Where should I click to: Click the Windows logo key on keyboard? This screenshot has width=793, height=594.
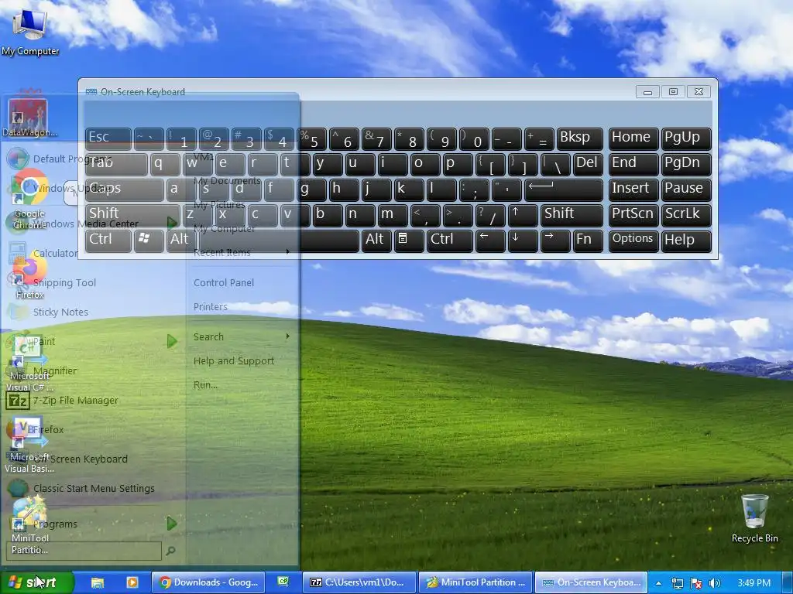(149, 241)
